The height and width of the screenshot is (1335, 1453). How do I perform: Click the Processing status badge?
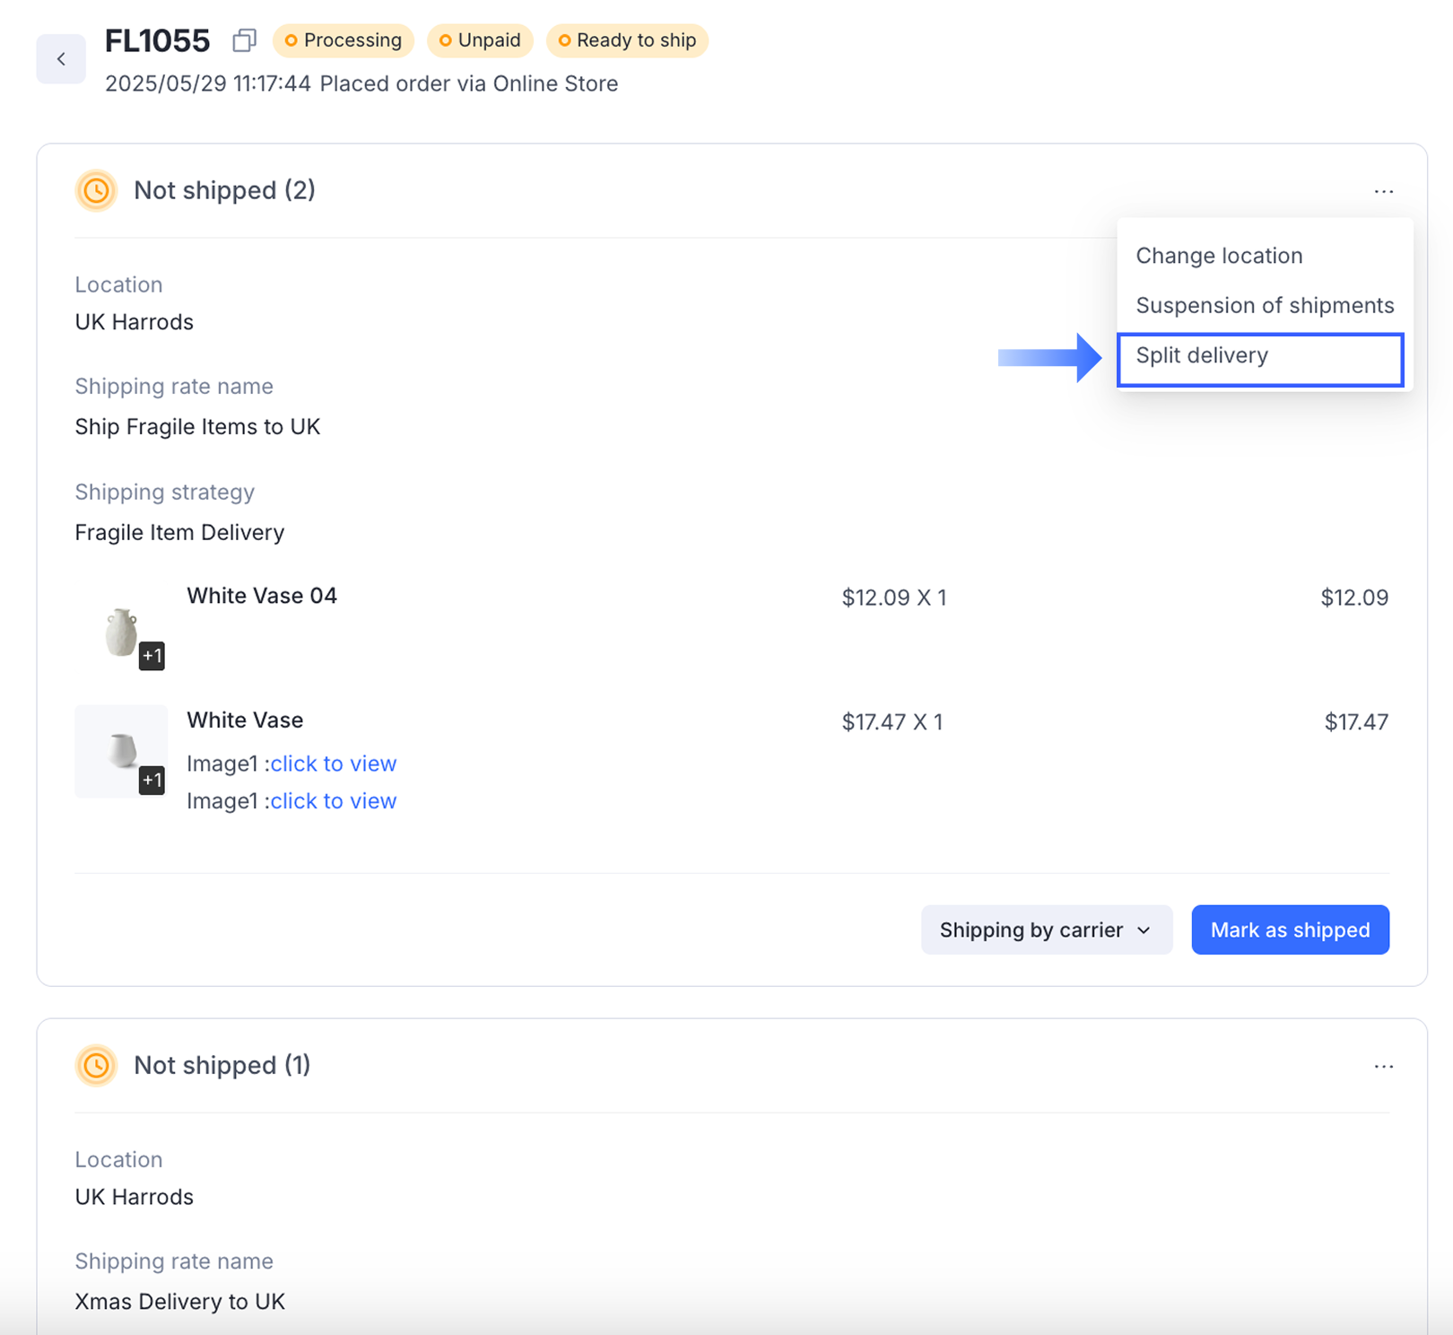343,40
